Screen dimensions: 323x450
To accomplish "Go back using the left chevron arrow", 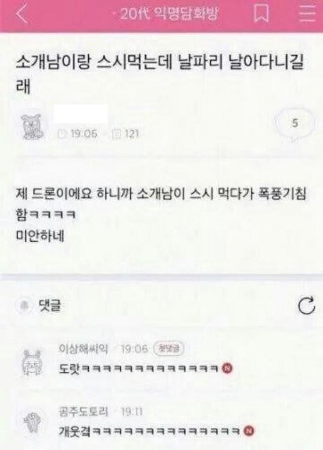I will (22, 14).
